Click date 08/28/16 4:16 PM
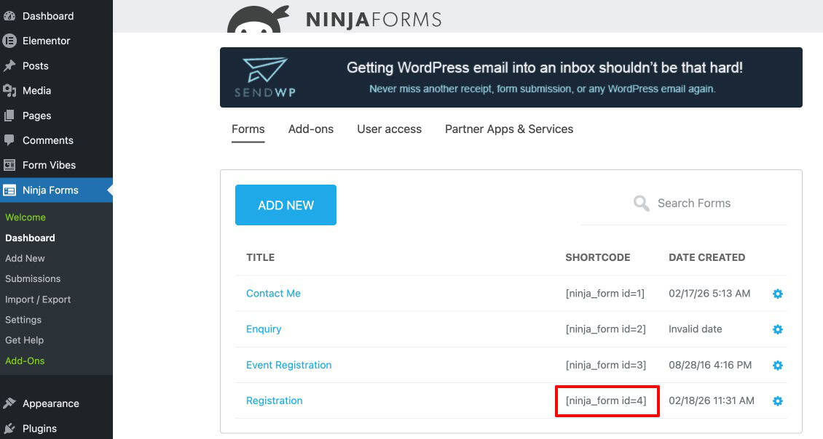 pyautogui.click(x=709, y=365)
